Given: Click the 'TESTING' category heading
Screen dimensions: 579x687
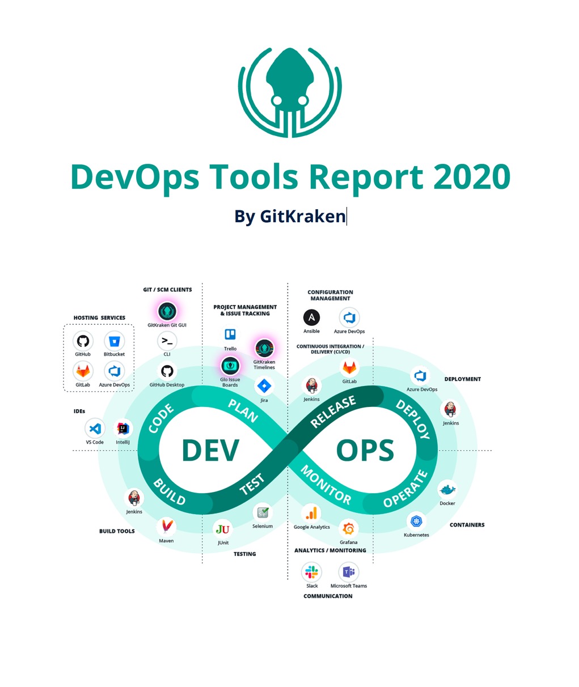Looking at the screenshot, I should point(244,554).
